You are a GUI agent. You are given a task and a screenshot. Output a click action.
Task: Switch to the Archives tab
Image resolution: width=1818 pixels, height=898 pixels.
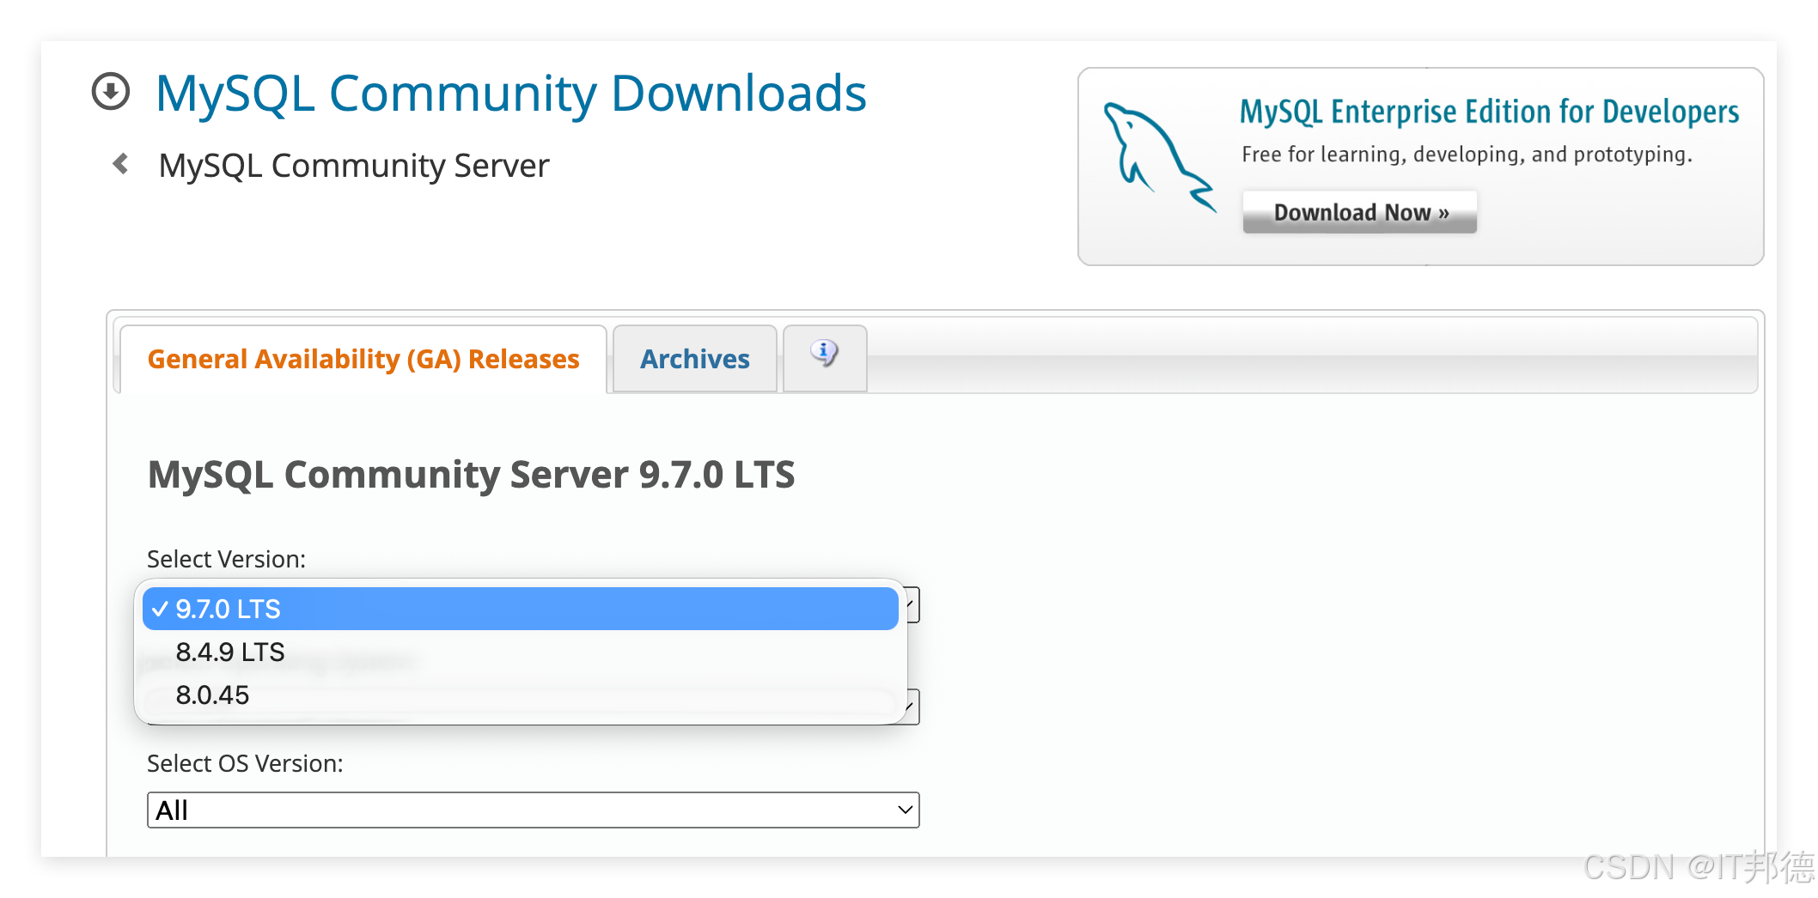(x=695, y=359)
